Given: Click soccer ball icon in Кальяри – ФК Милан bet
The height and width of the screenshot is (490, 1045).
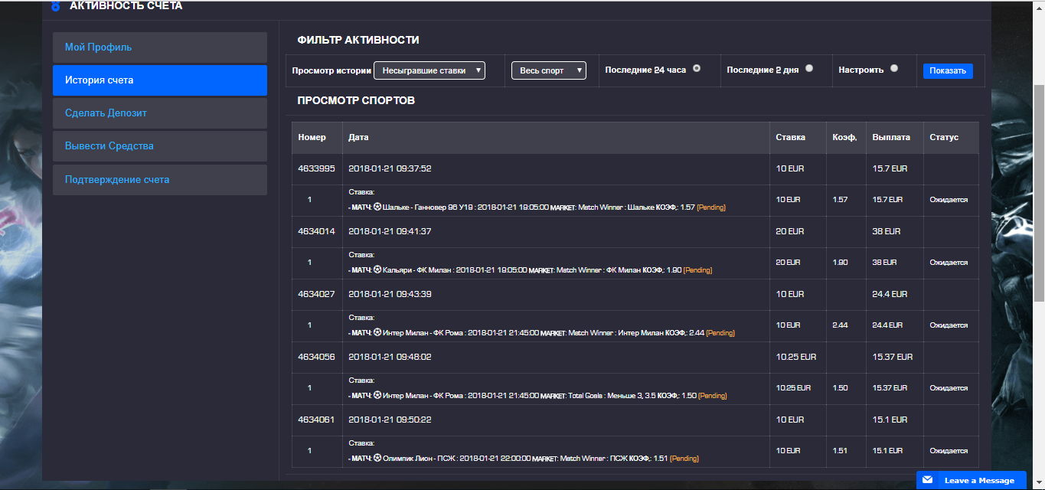Looking at the screenshot, I should 377,269.
